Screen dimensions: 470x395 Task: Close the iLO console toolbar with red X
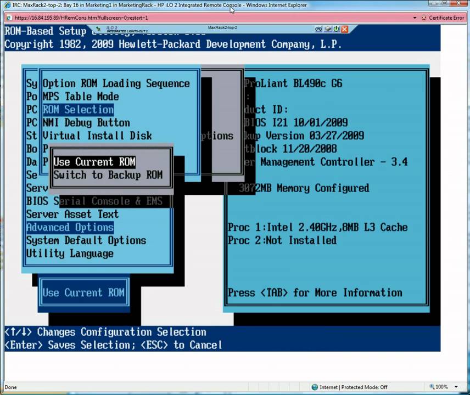(345, 29)
